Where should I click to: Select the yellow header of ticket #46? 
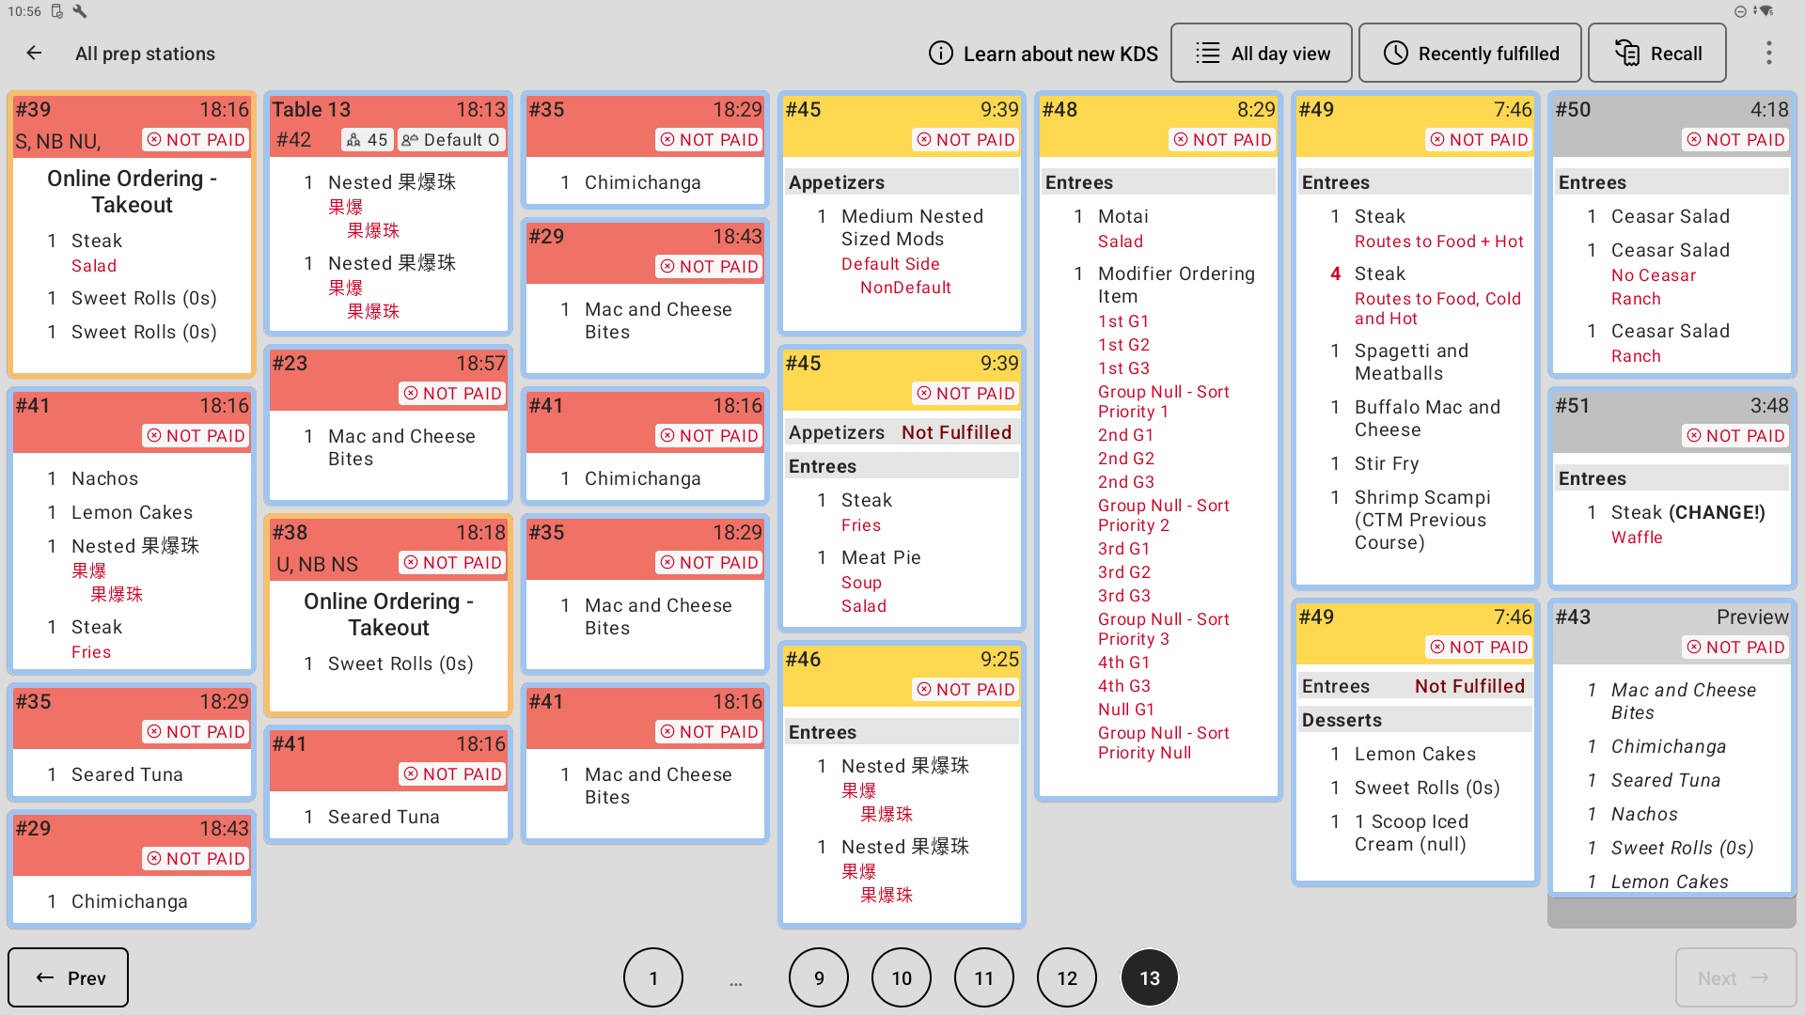(x=902, y=674)
